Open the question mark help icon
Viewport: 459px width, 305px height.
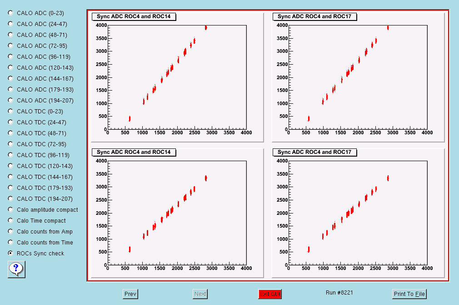coord(16,269)
